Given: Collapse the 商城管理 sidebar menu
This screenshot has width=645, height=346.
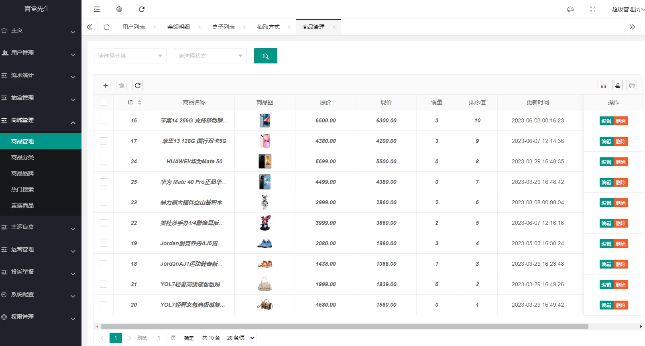Looking at the screenshot, I should 41,120.
